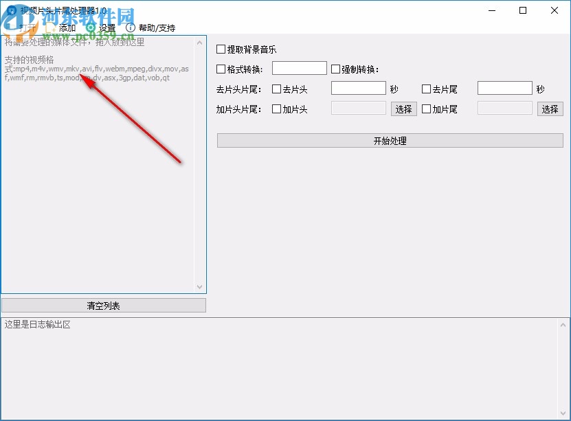Enable the 去片头 checkbox

tap(276, 89)
